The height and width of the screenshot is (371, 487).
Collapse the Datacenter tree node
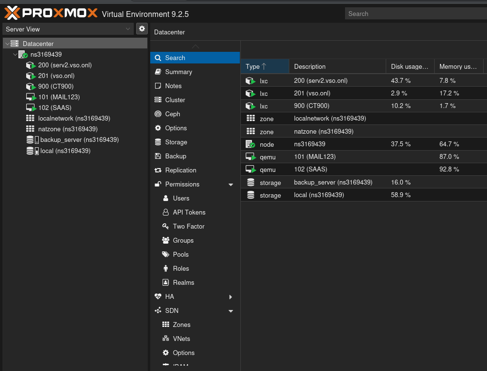[7, 44]
